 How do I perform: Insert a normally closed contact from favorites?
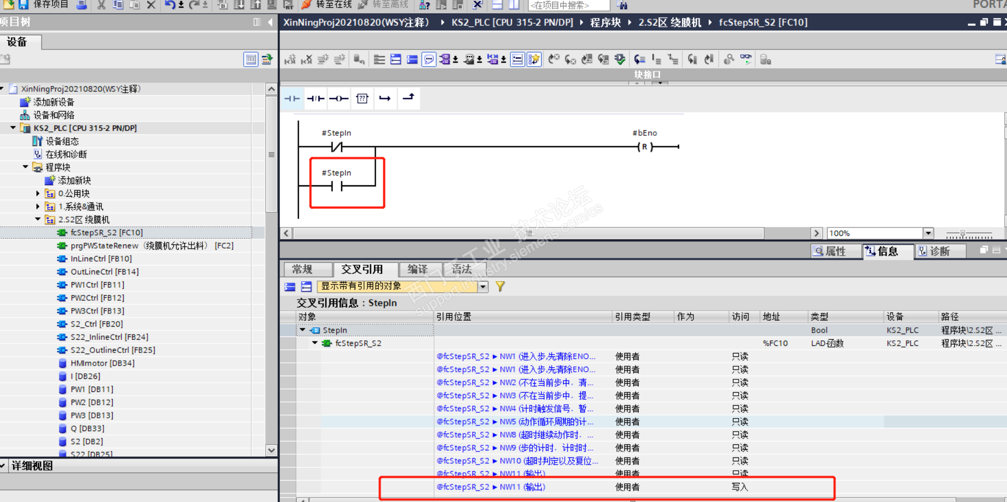(316, 98)
